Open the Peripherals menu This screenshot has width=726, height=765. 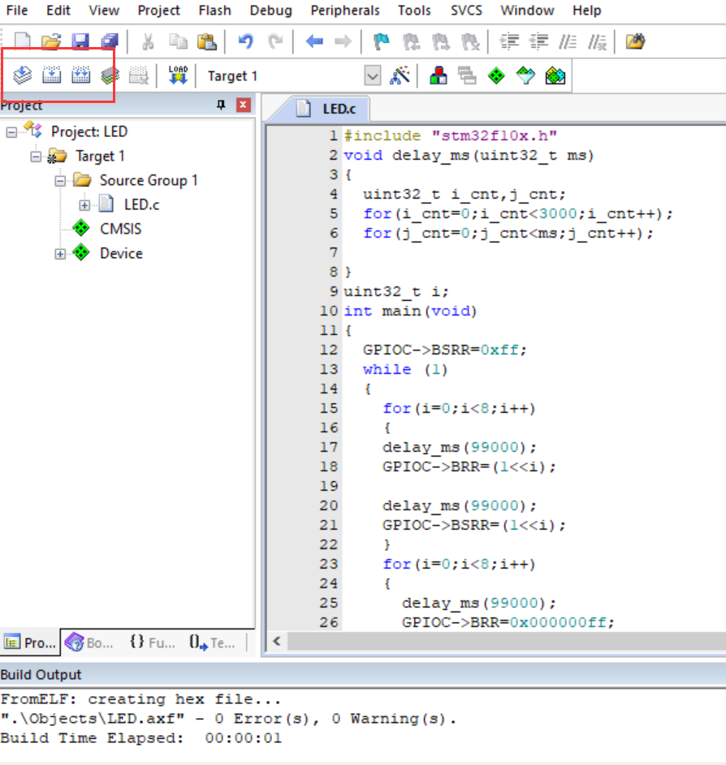point(344,11)
